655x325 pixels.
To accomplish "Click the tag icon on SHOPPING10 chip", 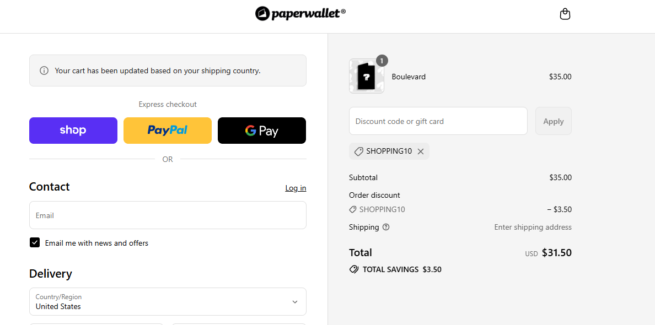I will click(359, 151).
